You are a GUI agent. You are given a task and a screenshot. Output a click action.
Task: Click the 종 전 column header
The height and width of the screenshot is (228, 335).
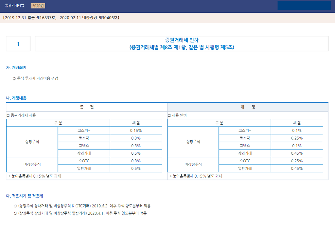[x=87, y=107]
